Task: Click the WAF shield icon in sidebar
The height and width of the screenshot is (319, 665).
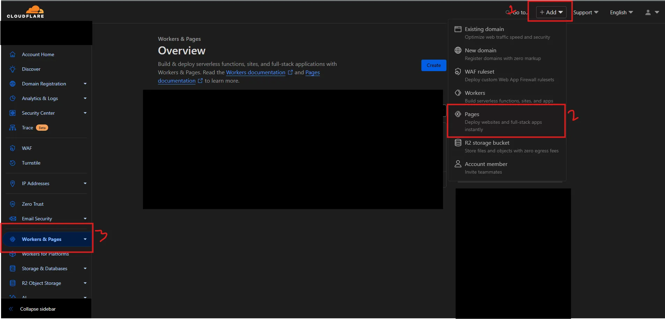Action: pos(13,148)
